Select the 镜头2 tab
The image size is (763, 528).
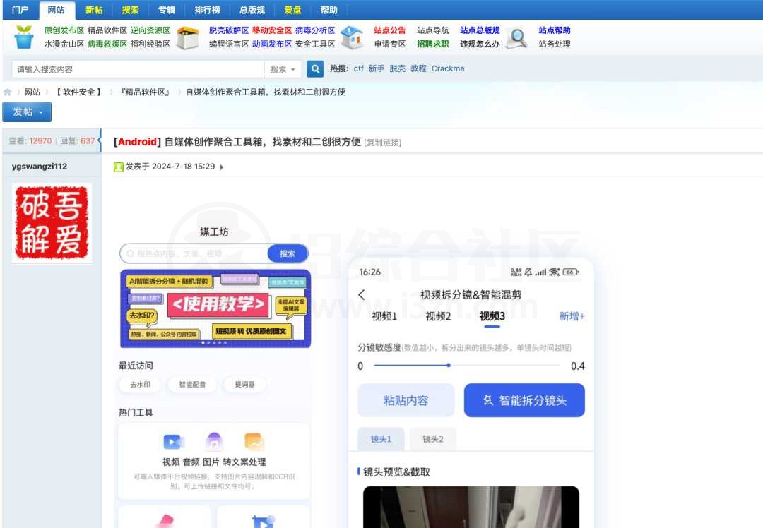click(433, 439)
